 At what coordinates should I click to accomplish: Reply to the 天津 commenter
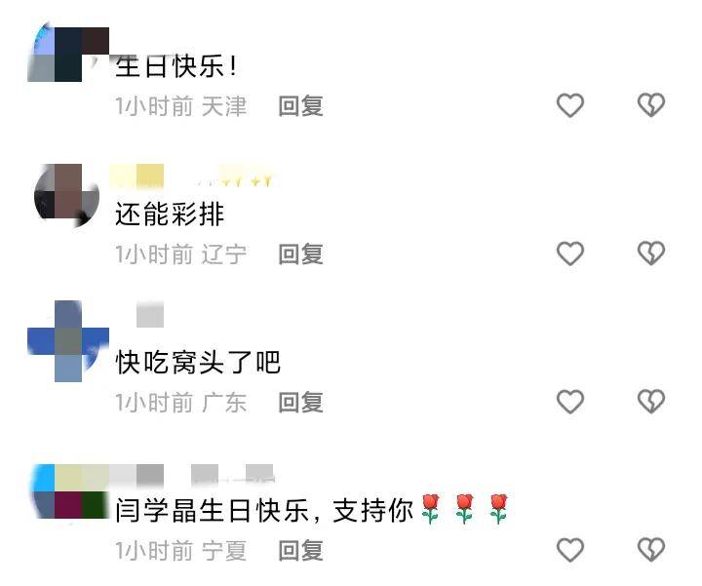point(300,106)
